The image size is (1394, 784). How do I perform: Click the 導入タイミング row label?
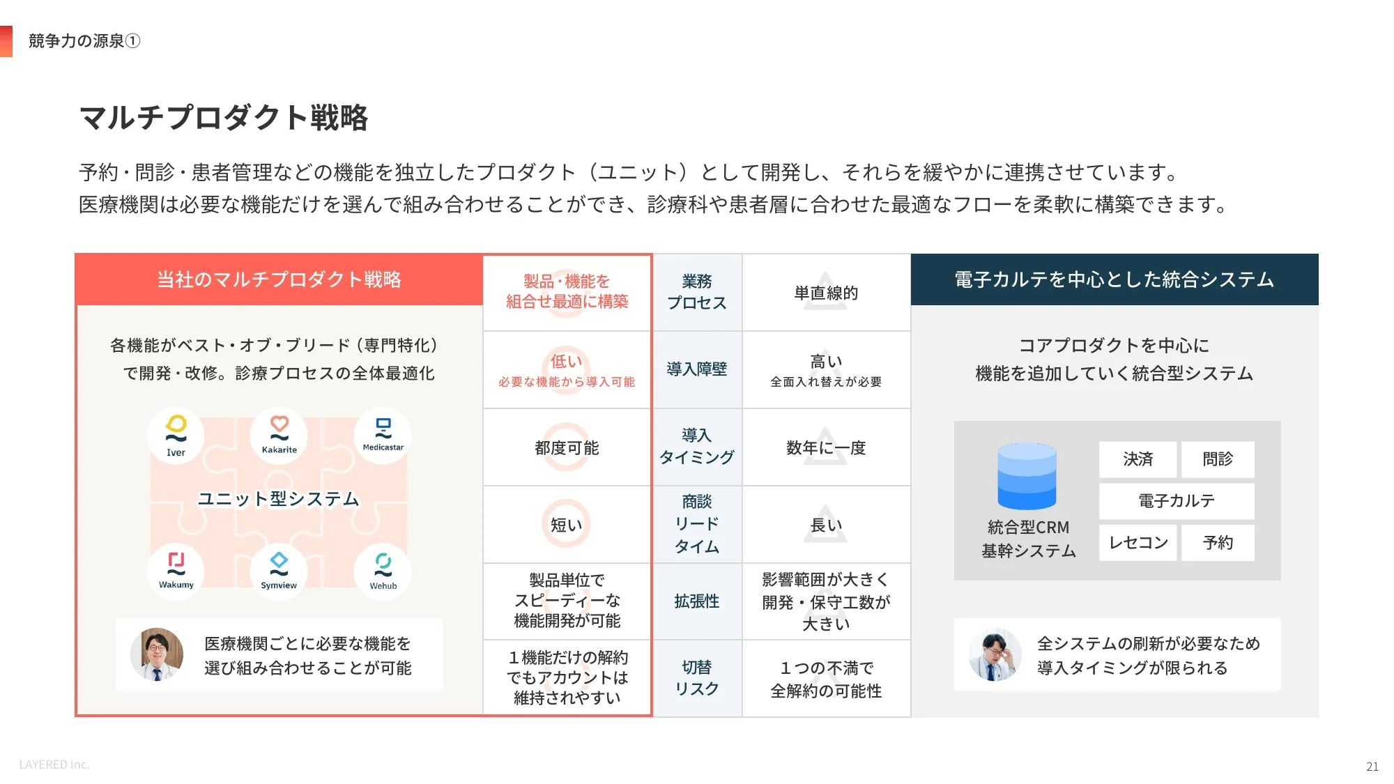pyautogui.click(x=697, y=447)
